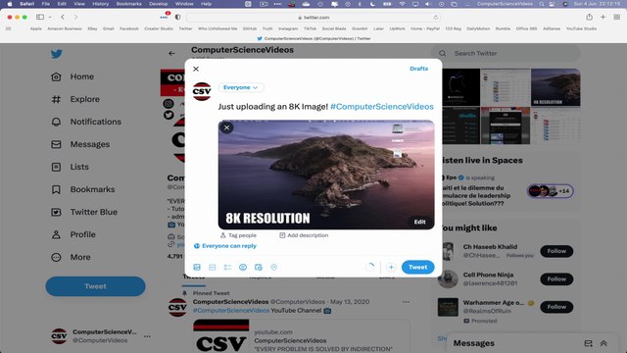Screen dimensions: 627x353
Task: Click the large sidebar Tweet button
Action: [x=96, y=286]
